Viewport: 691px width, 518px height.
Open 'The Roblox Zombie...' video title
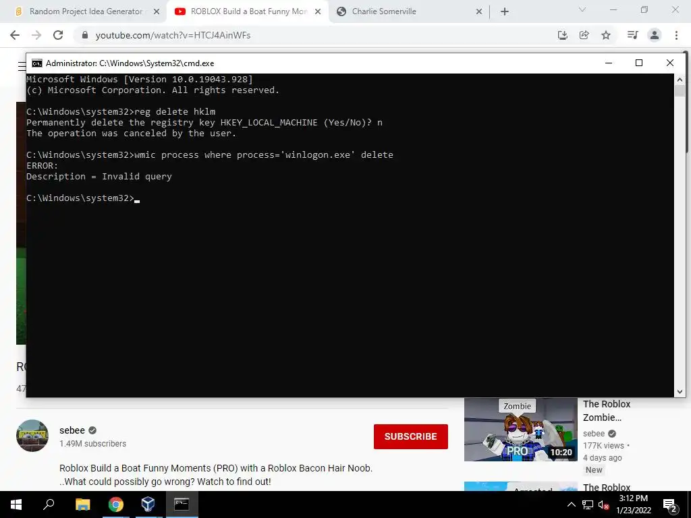pyautogui.click(x=607, y=411)
